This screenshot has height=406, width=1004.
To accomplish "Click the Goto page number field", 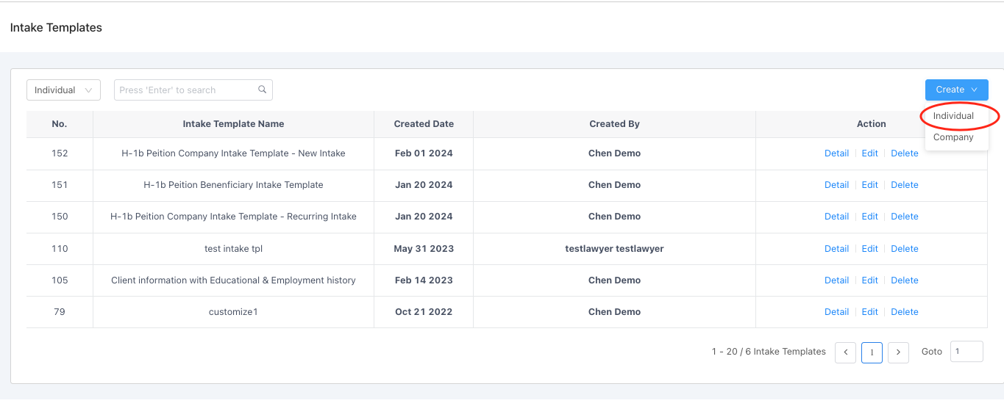I will click(966, 352).
